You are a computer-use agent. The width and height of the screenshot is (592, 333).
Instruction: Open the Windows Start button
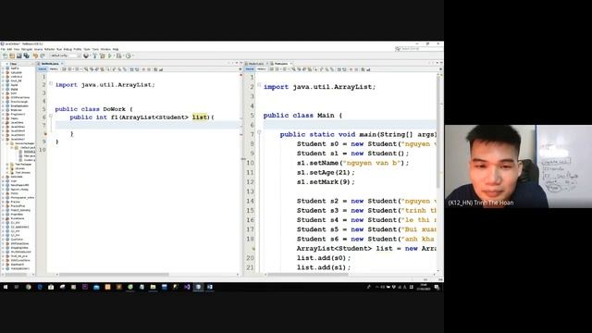click(6, 287)
